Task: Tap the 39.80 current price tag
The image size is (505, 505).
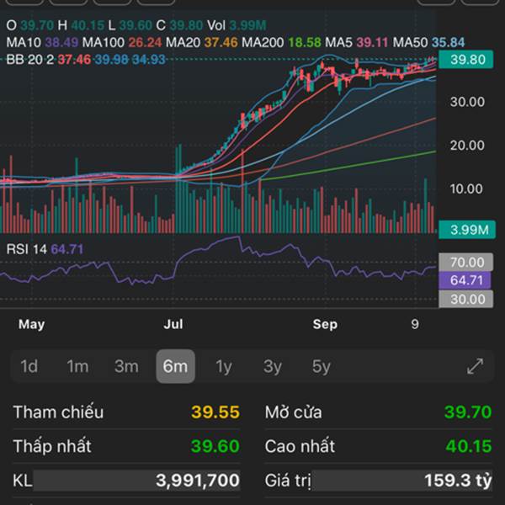Action: pyautogui.click(x=465, y=60)
